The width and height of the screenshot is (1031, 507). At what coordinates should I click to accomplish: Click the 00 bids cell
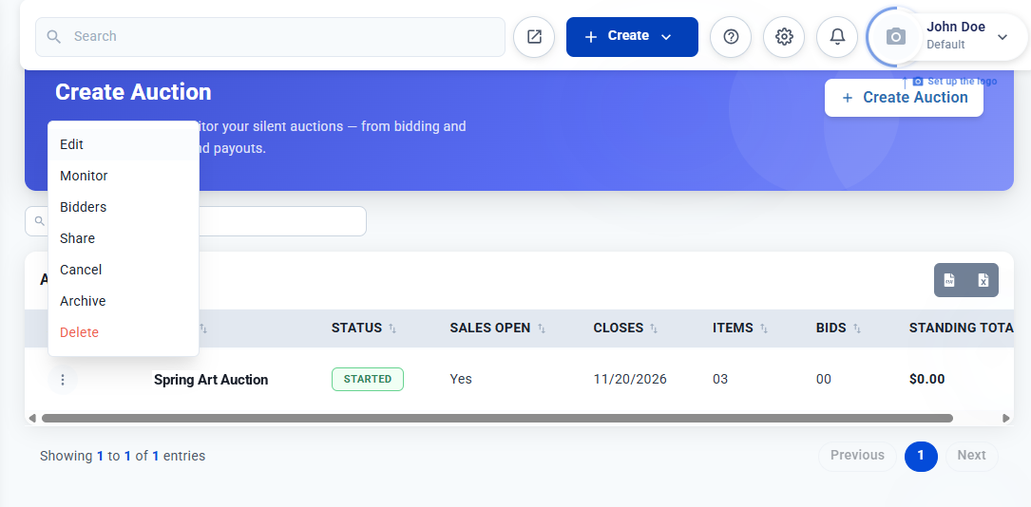(823, 380)
